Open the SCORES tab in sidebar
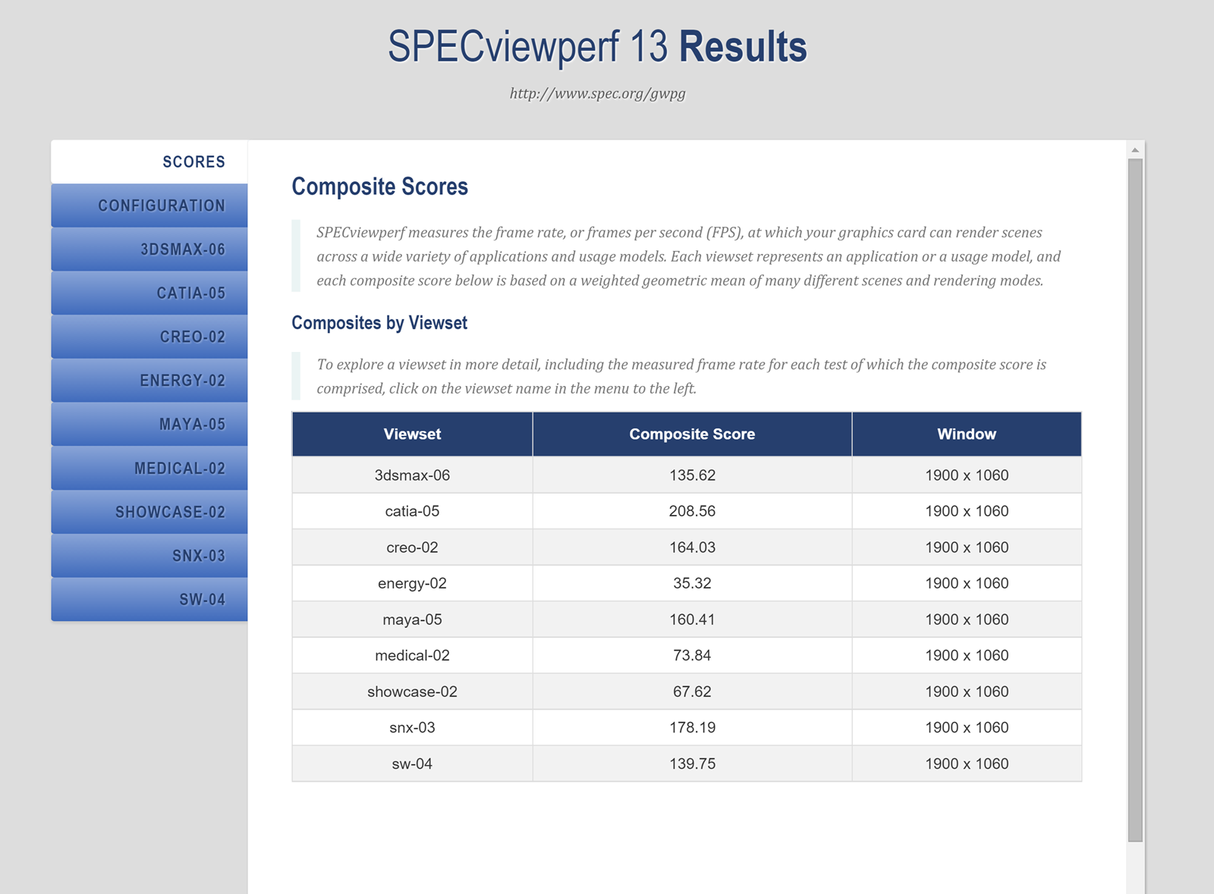 193,162
